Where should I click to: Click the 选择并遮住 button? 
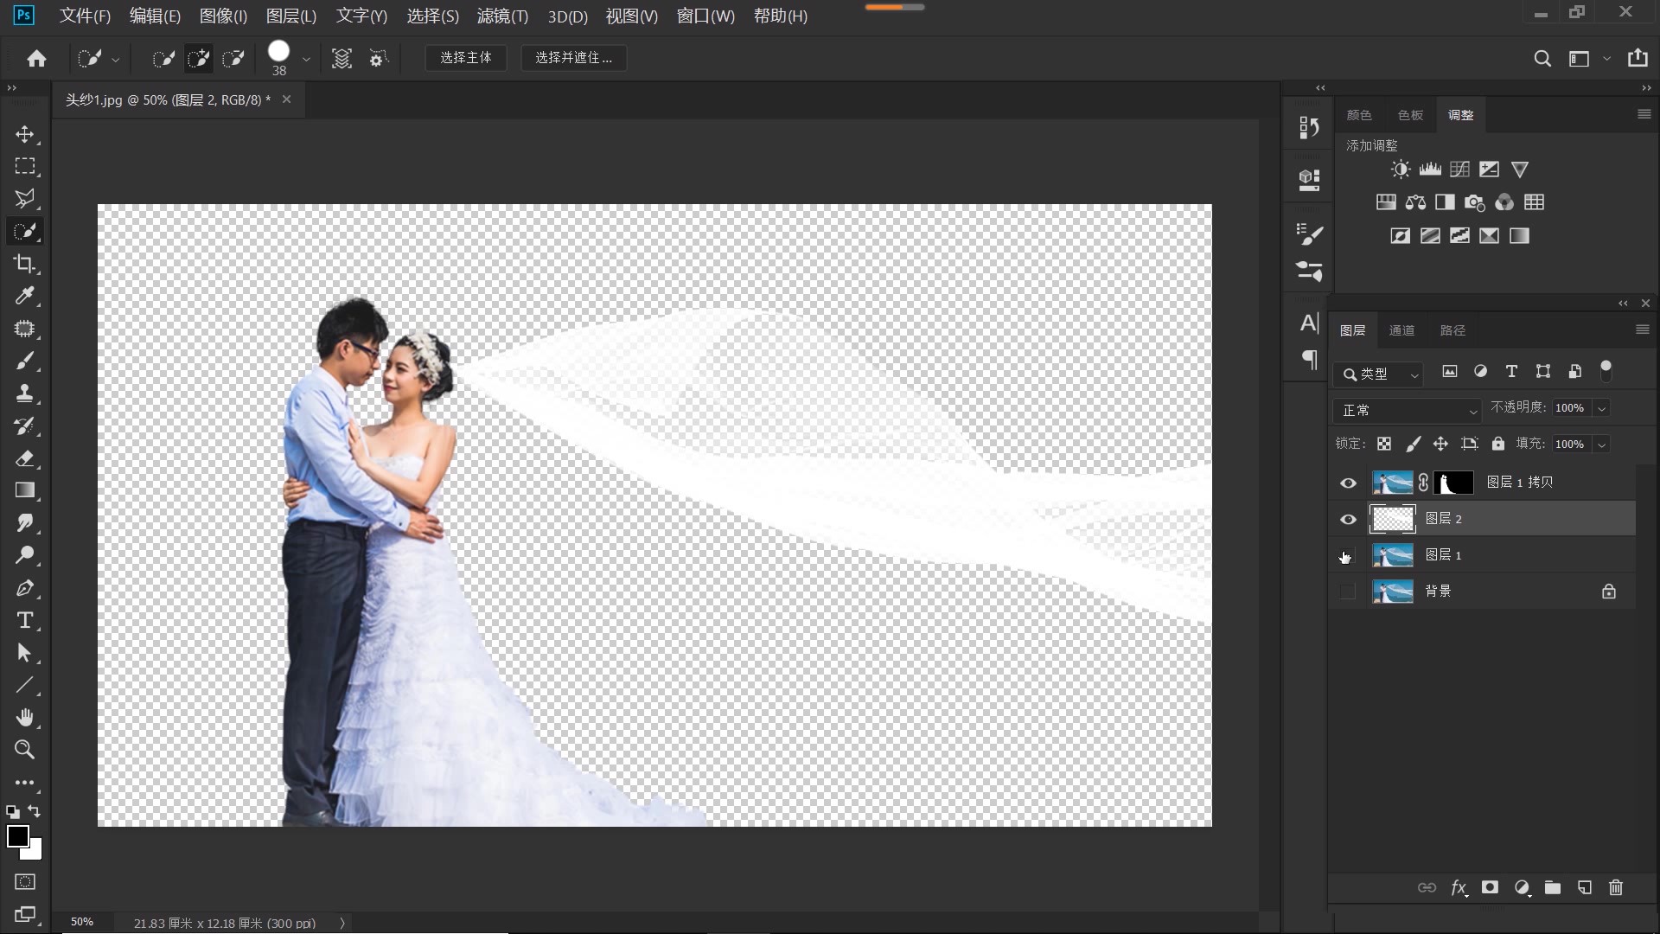[x=573, y=58]
